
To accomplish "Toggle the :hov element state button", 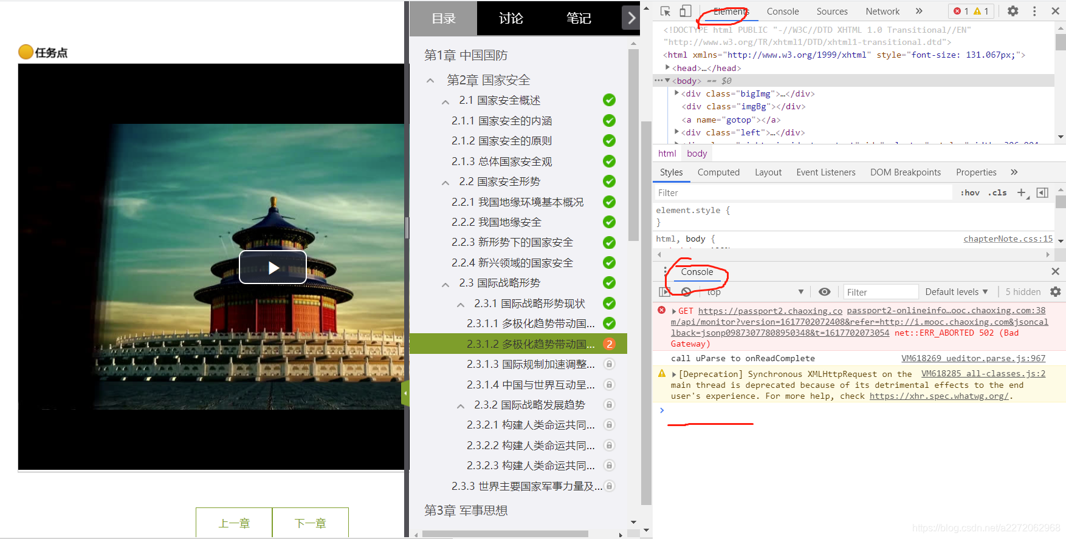I will [970, 192].
